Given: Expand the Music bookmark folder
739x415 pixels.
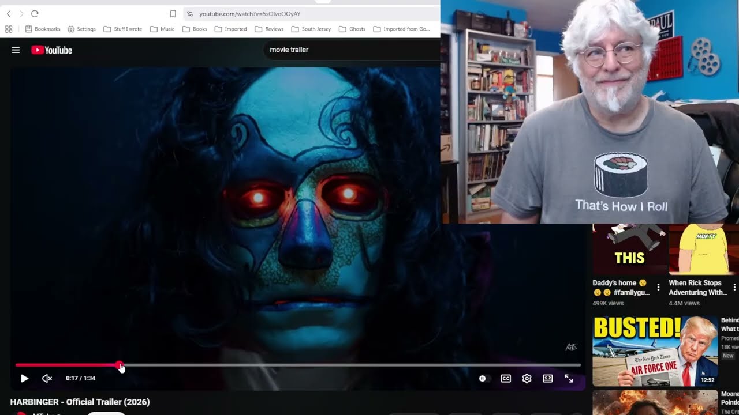Looking at the screenshot, I should point(162,29).
